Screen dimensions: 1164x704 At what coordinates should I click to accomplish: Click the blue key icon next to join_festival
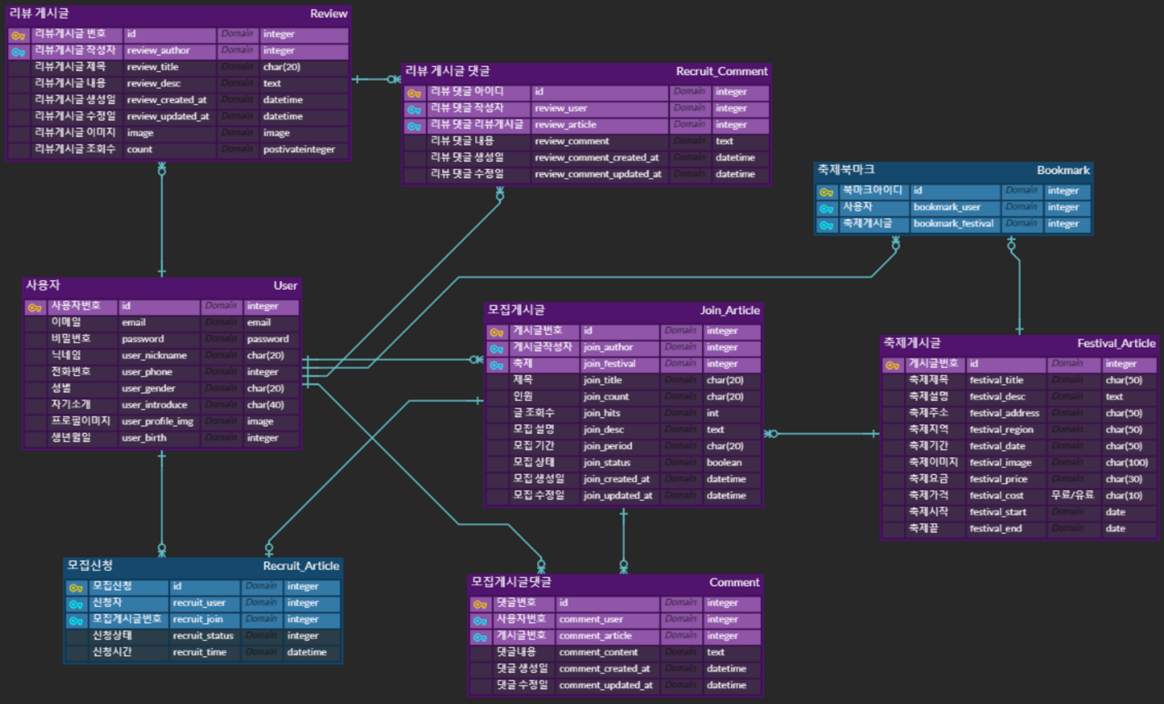pyautogui.click(x=496, y=365)
